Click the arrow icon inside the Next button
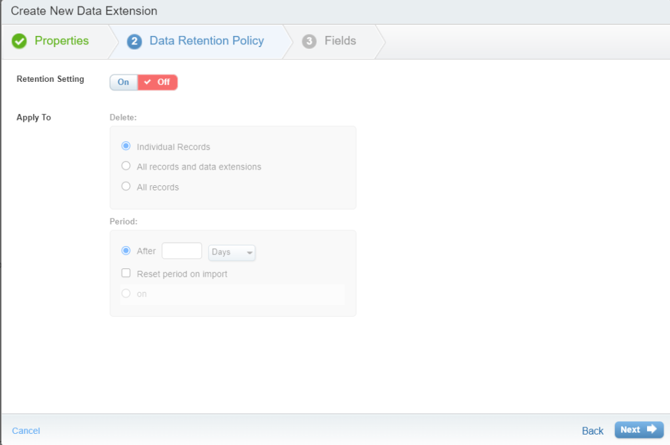The height and width of the screenshot is (445, 670). 650,429
